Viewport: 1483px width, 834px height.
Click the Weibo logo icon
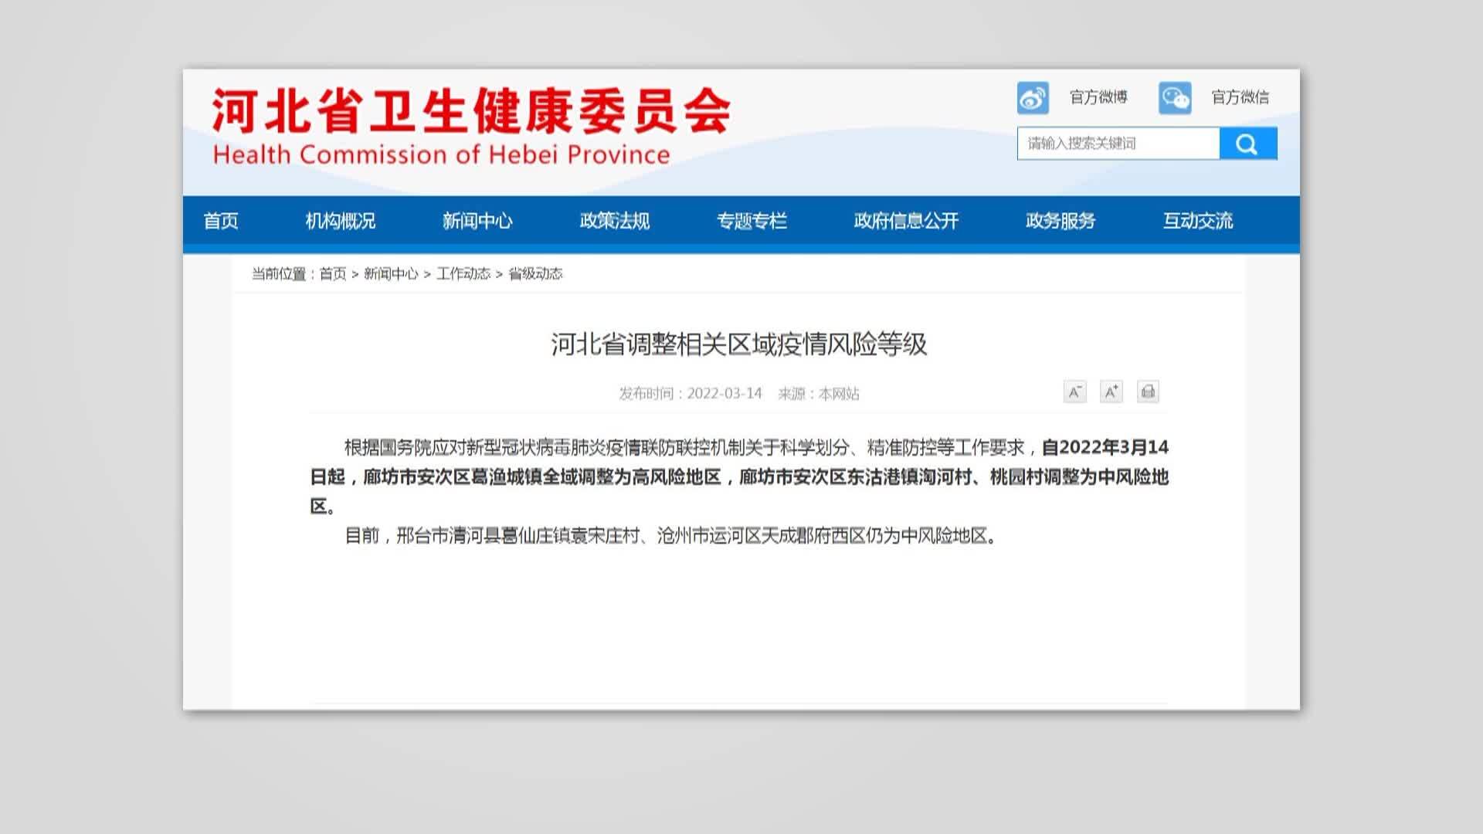pos(1033,98)
